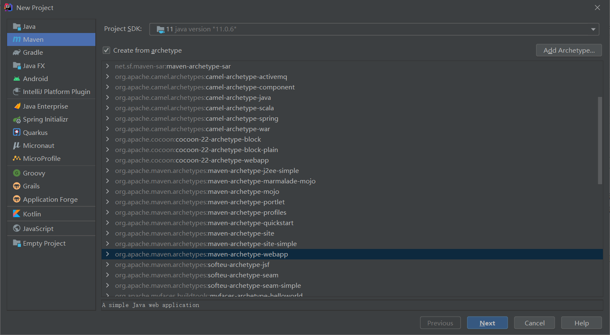
Task: Expand the softeu-archetype-seam-simple node
Action: click(x=107, y=285)
